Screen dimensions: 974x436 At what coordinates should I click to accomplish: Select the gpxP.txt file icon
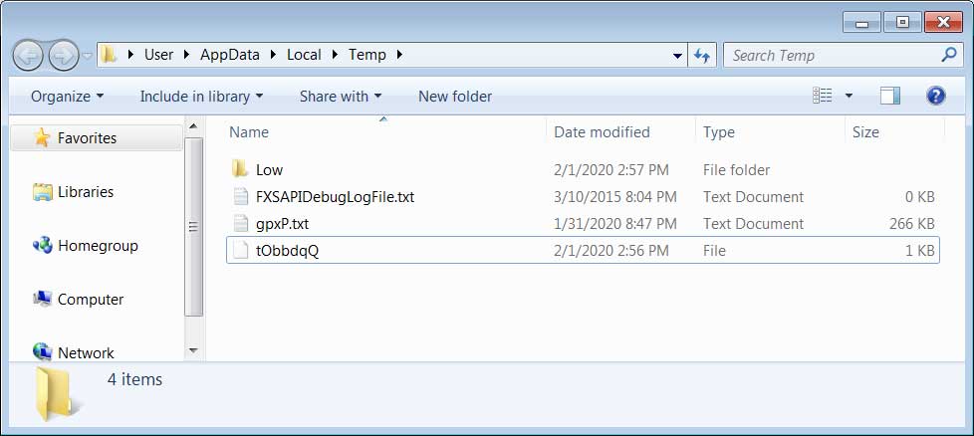238,224
